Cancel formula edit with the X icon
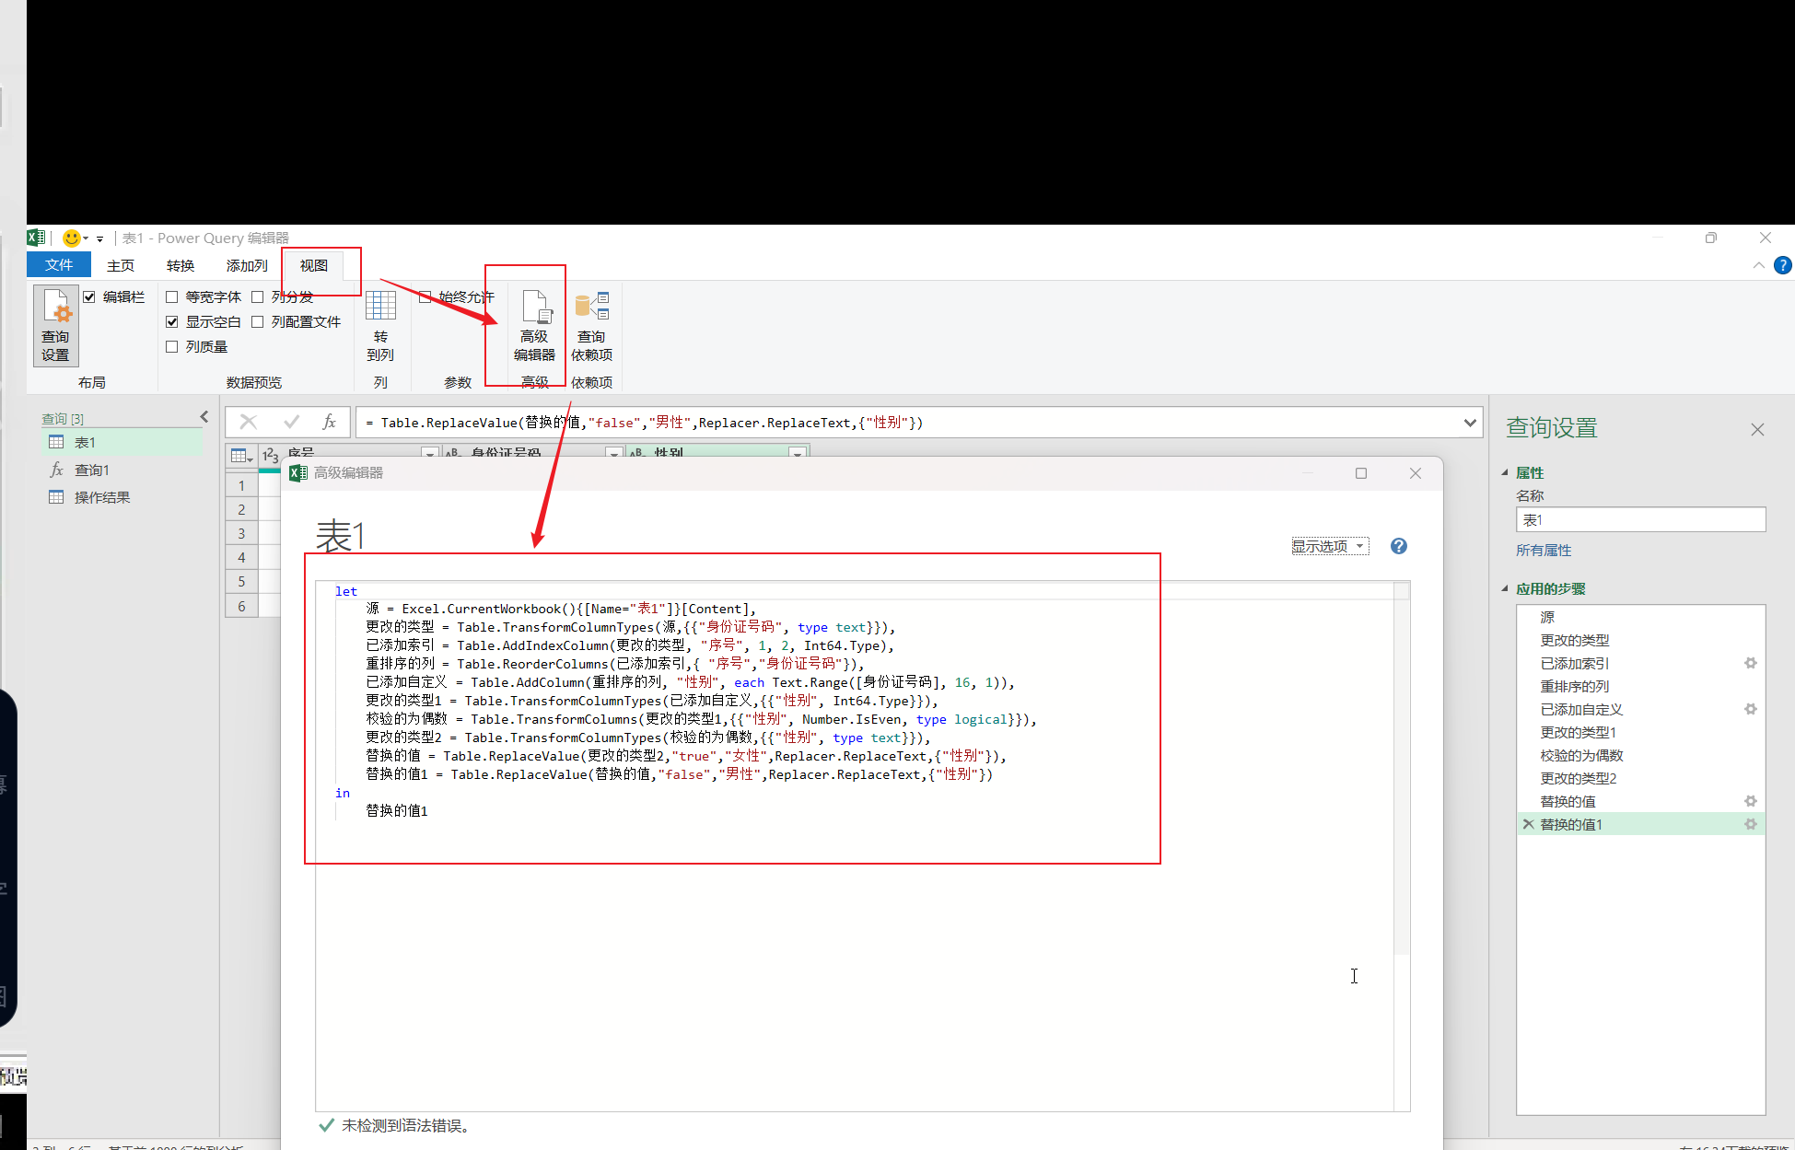1795x1150 pixels. pyautogui.click(x=248, y=422)
